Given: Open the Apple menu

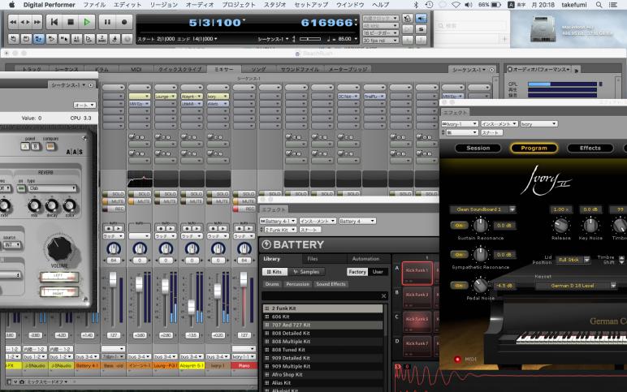Looking at the screenshot, I should [x=11, y=5].
